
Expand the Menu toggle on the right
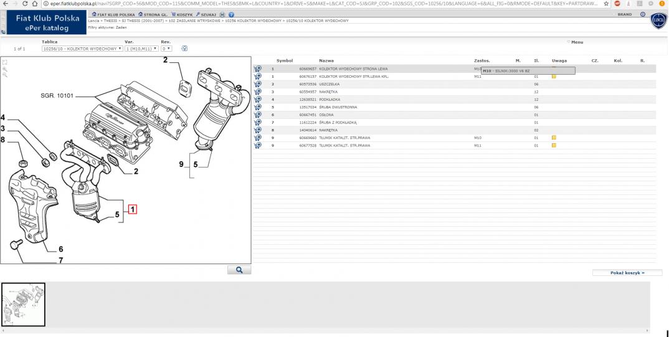coord(575,42)
